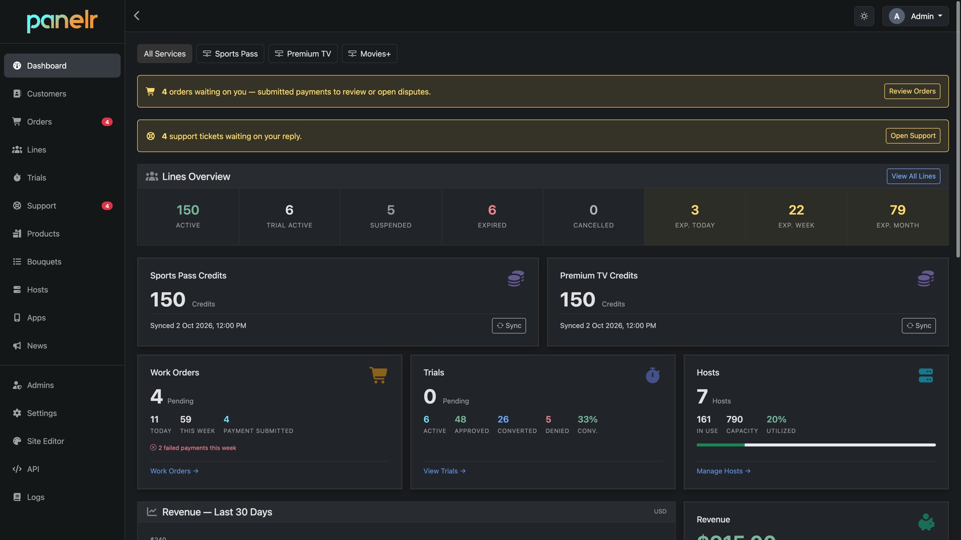Open the Logs sidebar icon
961x540 pixels.
(x=17, y=497)
